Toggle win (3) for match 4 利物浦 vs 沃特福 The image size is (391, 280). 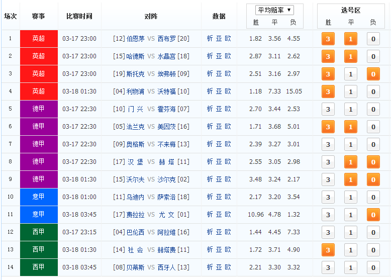coord(328,91)
